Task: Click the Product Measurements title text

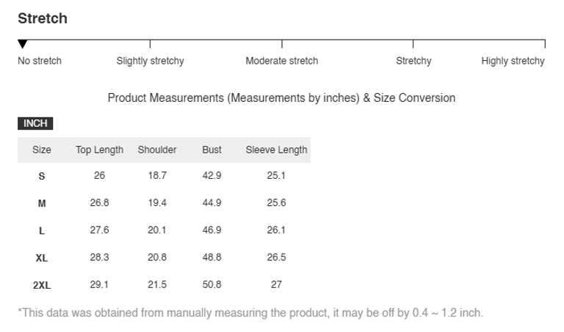Action: pyautogui.click(x=281, y=97)
